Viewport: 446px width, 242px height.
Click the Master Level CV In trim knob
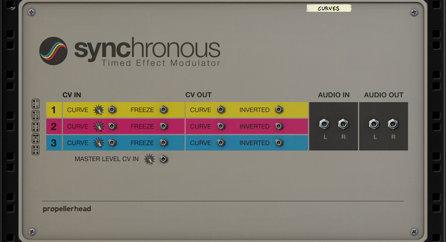pyautogui.click(x=149, y=159)
